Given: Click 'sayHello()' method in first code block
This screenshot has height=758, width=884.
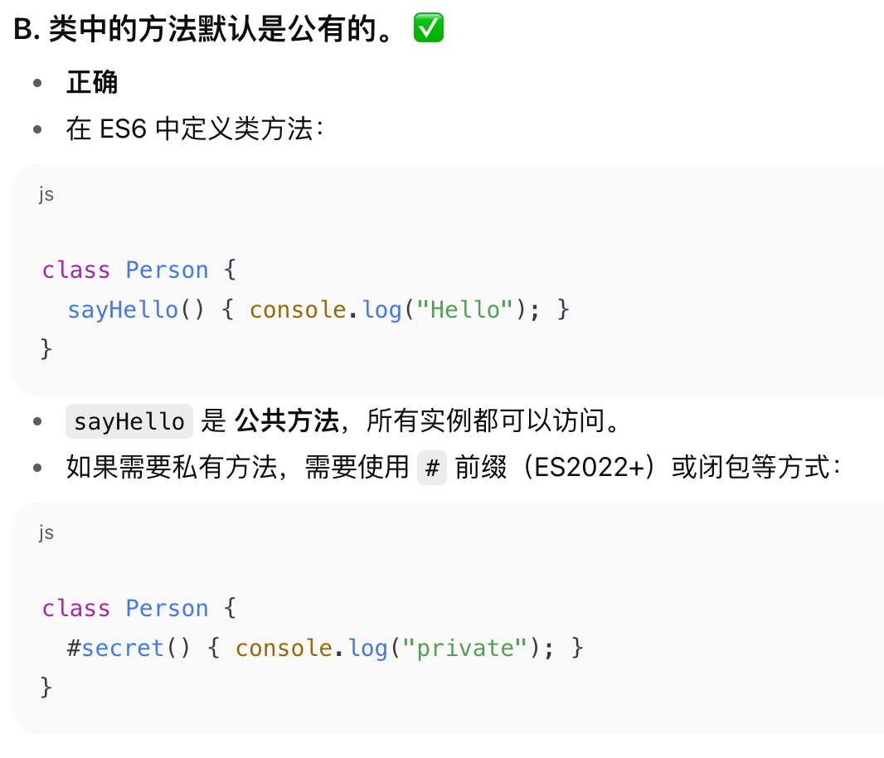Looking at the screenshot, I should click(135, 309).
